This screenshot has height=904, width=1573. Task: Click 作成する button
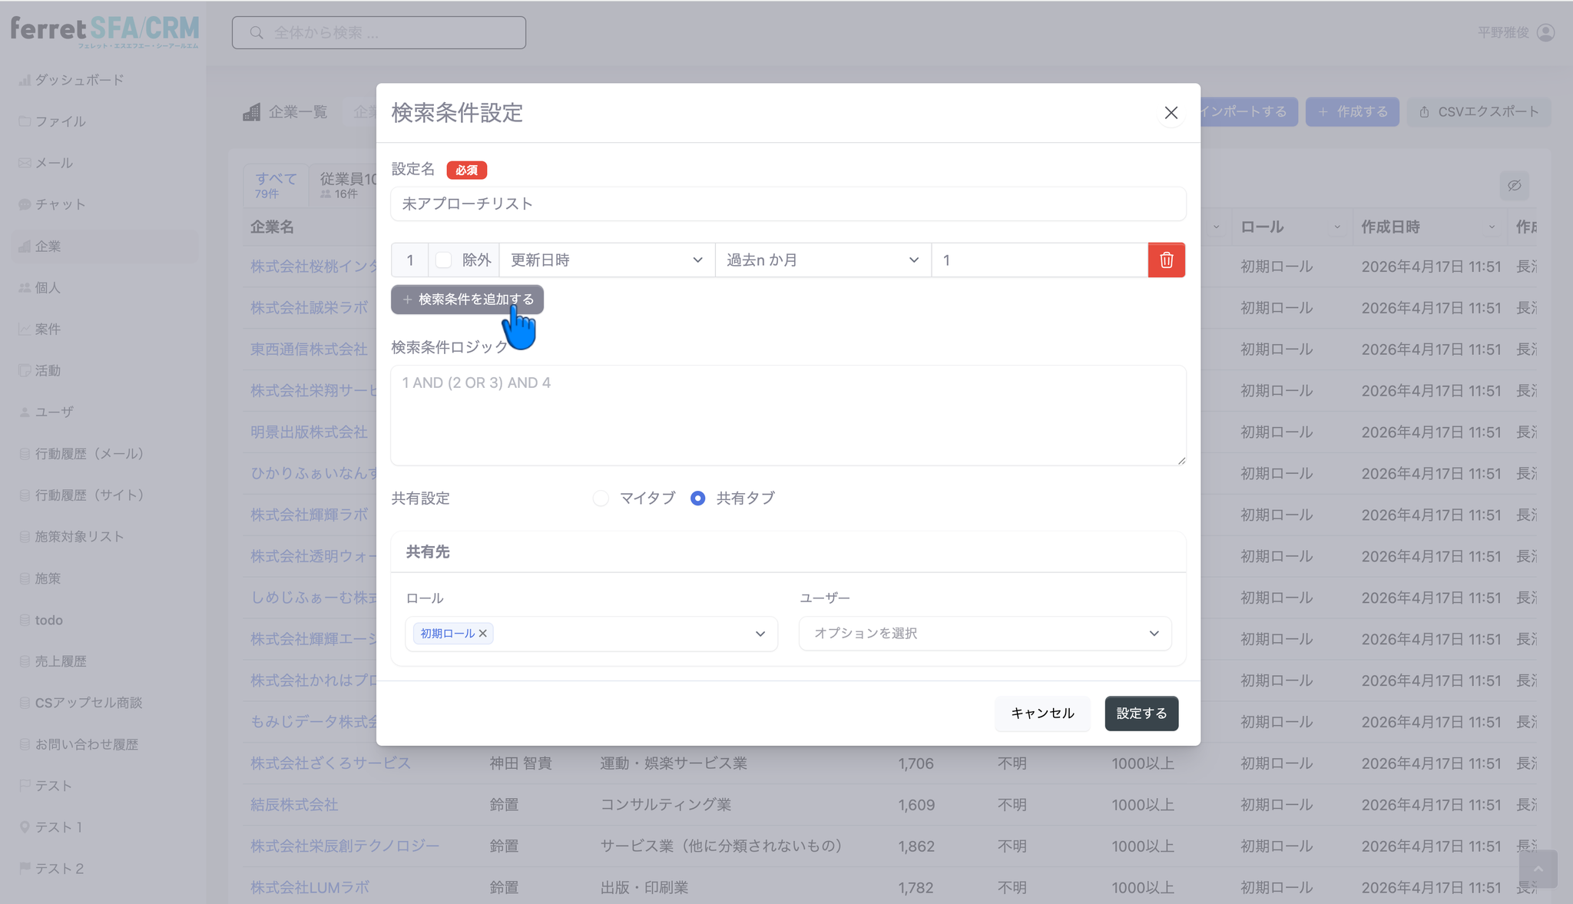(1353, 112)
